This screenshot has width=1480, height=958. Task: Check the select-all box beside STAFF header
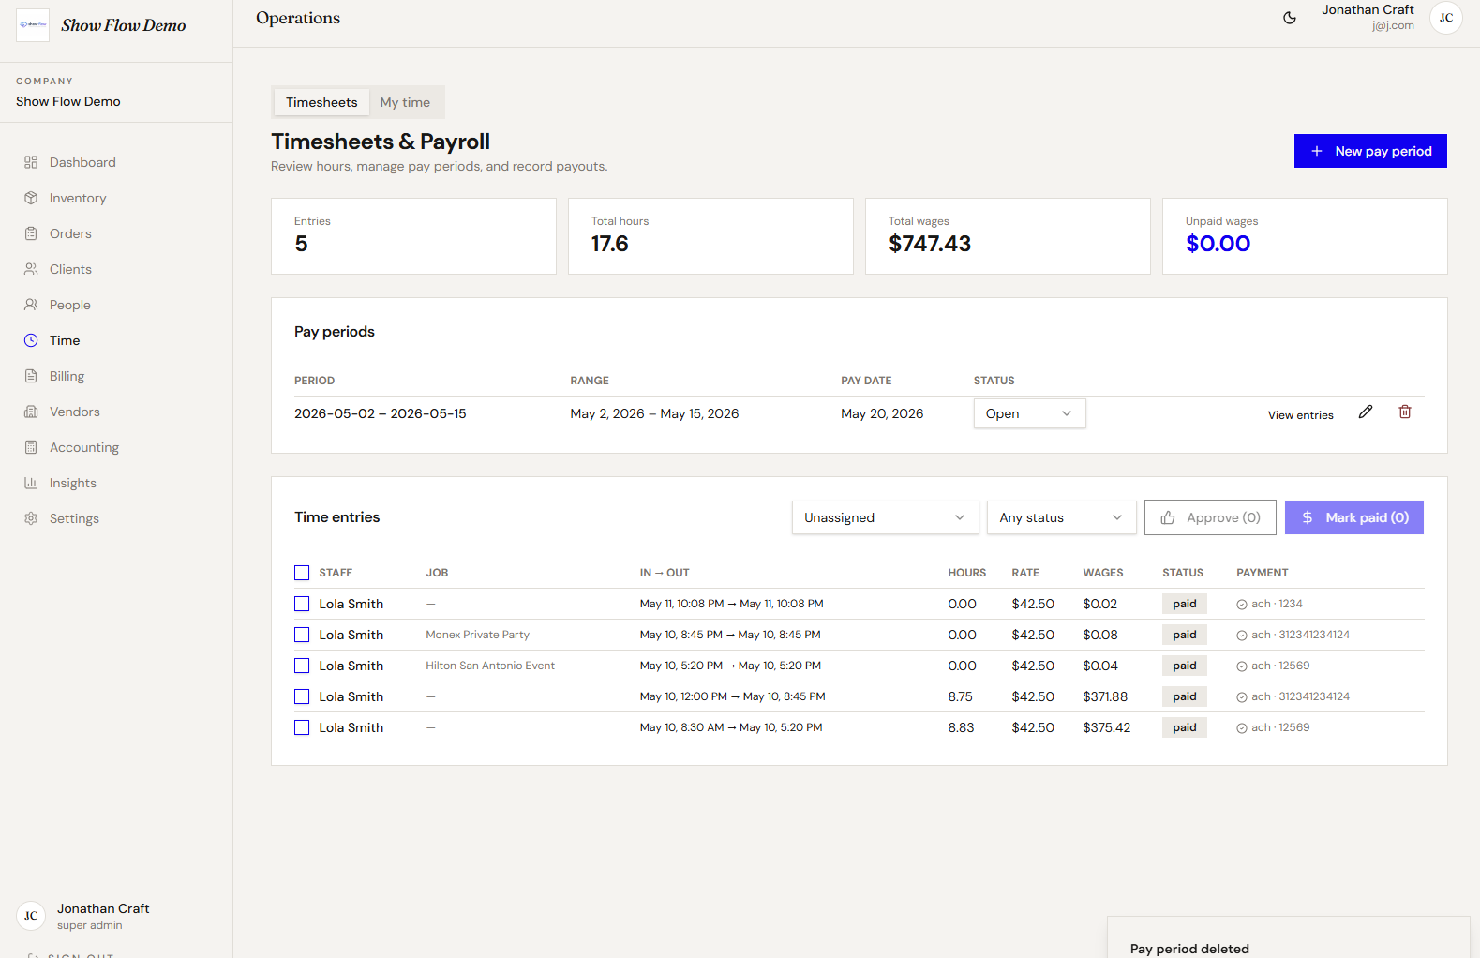click(x=302, y=573)
